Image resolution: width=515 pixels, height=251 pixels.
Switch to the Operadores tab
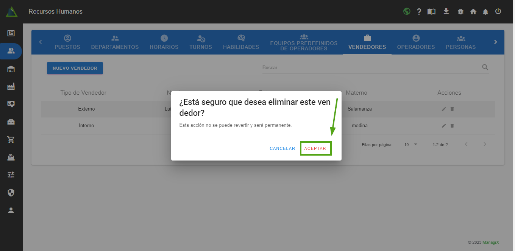click(x=416, y=42)
